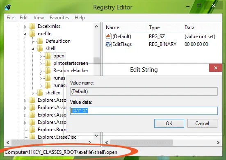Image resolution: width=226 pixels, height=160 pixels.
Task: Open the File menu
Action: point(10,18)
